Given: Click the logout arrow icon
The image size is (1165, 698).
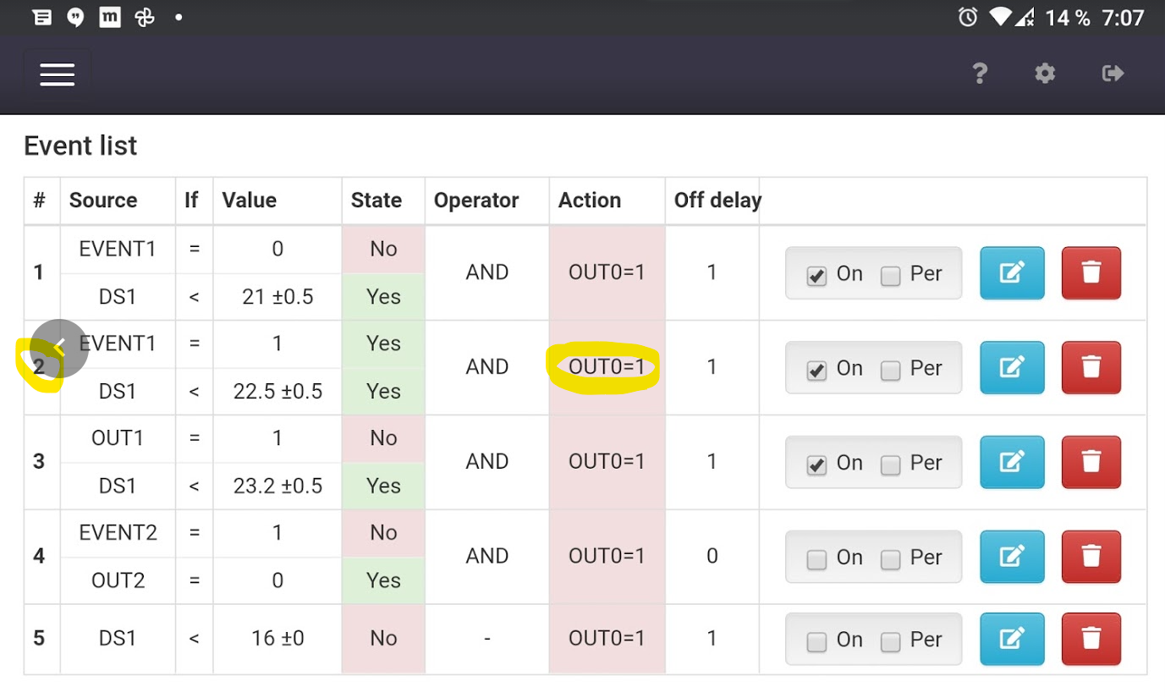Looking at the screenshot, I should click(1113, 74).
